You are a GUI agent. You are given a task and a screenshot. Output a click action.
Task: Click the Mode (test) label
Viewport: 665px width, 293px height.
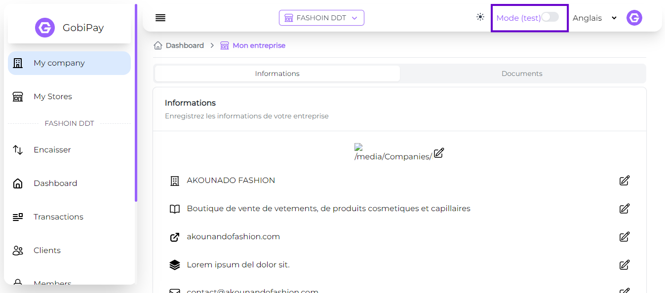518,18
